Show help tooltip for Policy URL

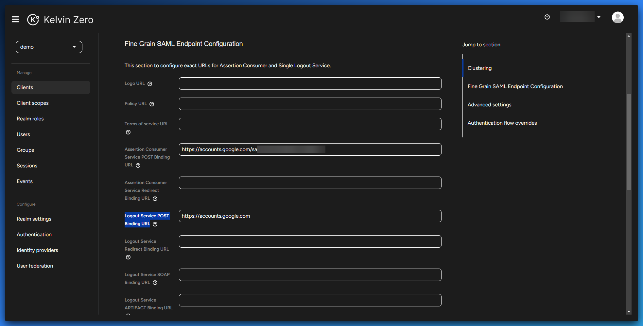[x=152, y=104]
